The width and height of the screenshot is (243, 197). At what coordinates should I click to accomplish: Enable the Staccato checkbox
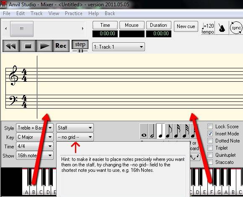[x=210, y=162]
